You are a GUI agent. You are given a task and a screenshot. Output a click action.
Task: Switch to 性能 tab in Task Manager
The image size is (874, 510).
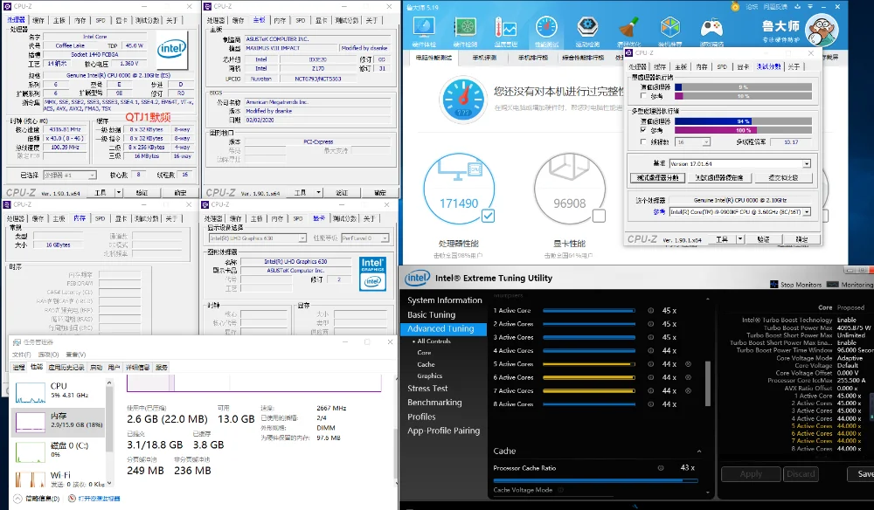pos(37,367)
